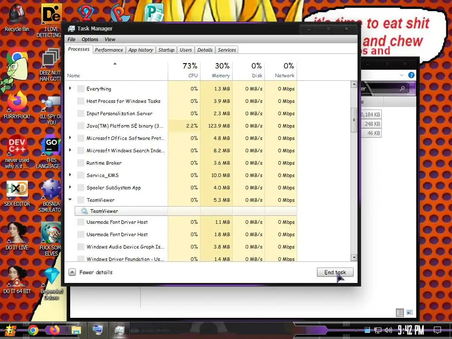Open the DO IT 64 BIT icon
Screen dimensions: 452x339
17,280
